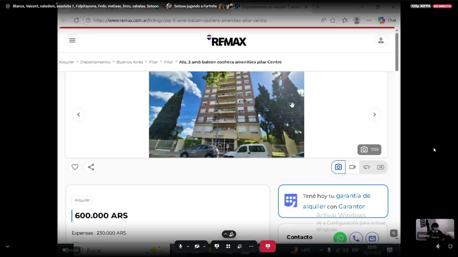
Task: Open the garantía de alquiler banner
Action: pyautogui.click(x=333, y=201)
